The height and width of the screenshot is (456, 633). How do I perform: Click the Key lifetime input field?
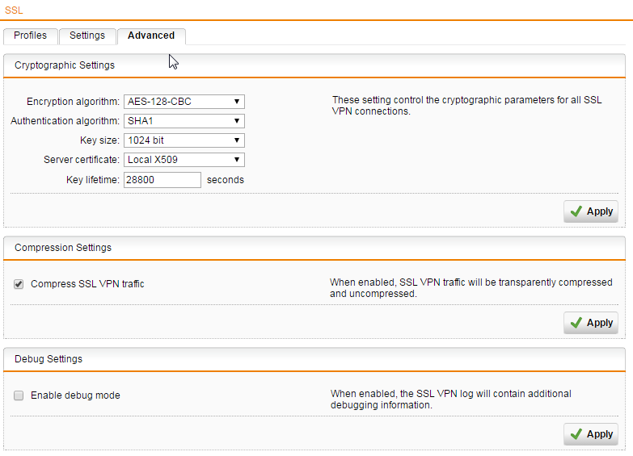pos(162,180)
